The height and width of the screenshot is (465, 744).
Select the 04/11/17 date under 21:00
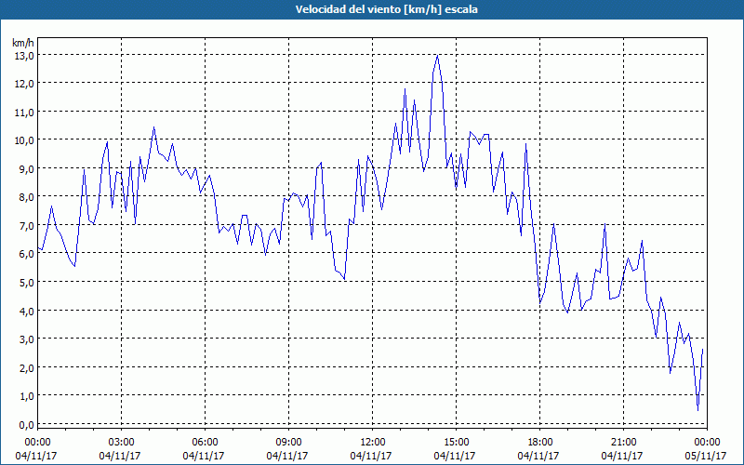622,456
